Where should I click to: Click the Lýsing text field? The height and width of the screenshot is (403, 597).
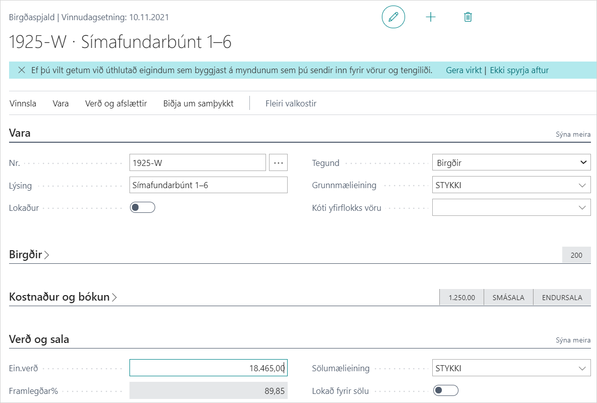tap(208, 185)
